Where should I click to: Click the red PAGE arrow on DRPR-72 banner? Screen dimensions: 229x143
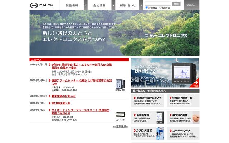pyautogui.click(x=195, y=84)
